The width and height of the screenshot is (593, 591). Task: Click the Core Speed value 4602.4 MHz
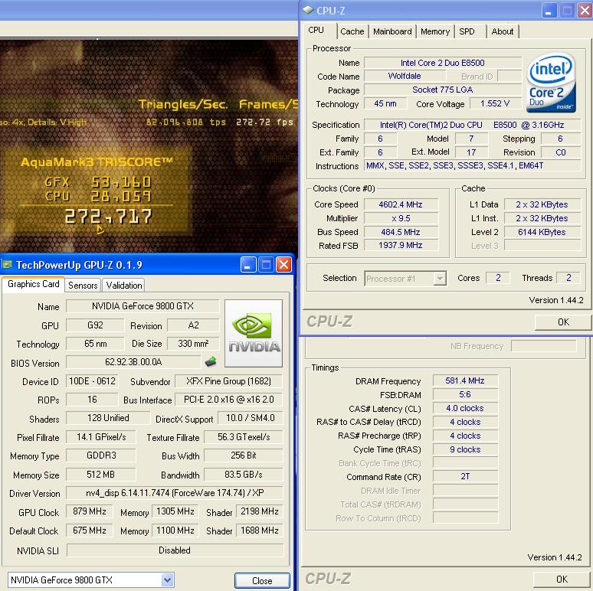(401, 204)
